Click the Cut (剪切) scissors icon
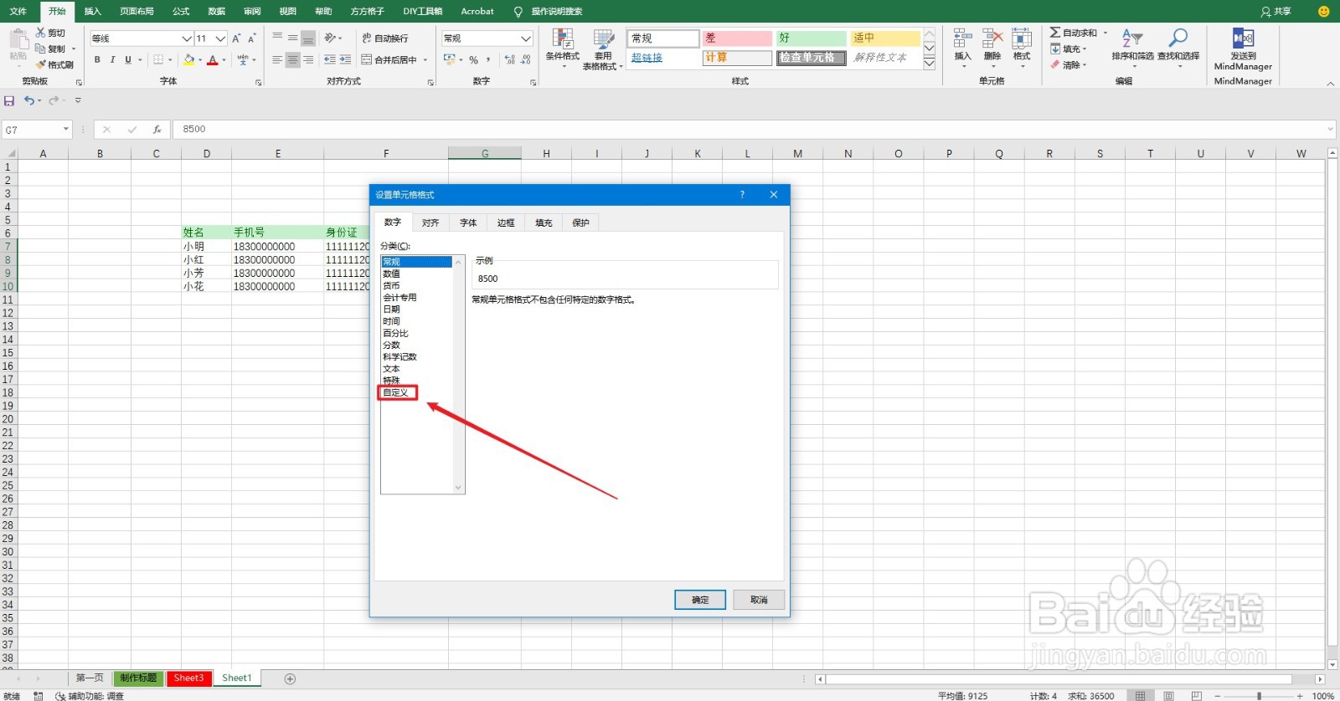The image size is (1340, 701). [40, 33]
